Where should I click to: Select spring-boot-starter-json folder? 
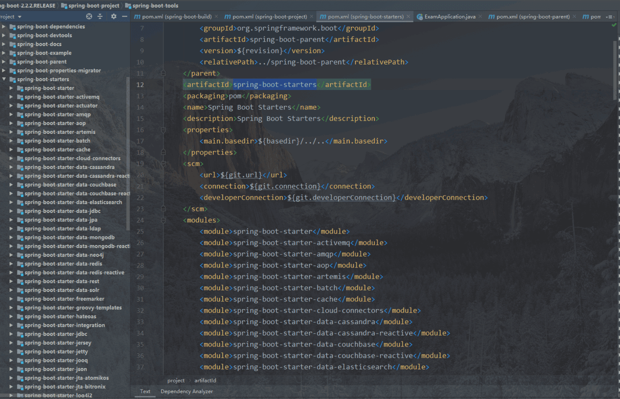[x=55, y=369]
